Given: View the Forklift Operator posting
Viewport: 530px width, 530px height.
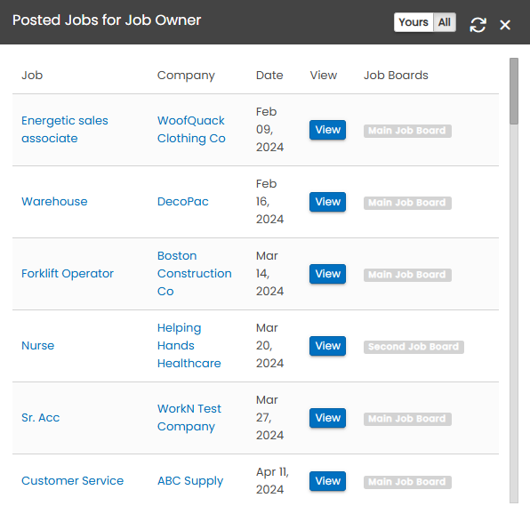Looking at the screenshot, I should point(327,274).
